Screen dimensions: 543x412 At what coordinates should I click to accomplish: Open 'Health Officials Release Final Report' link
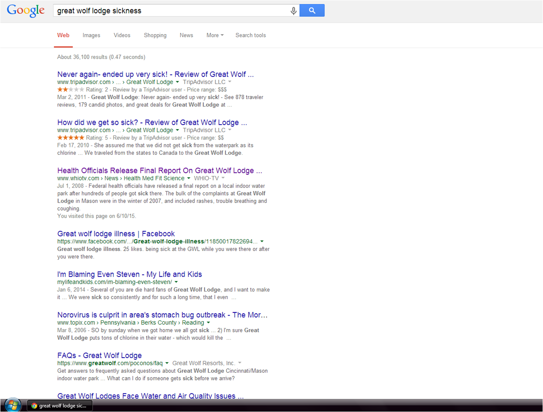coord(159,171)
